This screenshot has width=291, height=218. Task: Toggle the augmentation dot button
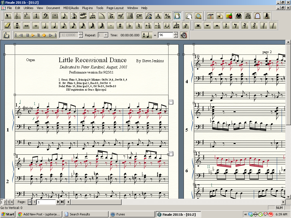pyautogui.click(x=111, y=26)
